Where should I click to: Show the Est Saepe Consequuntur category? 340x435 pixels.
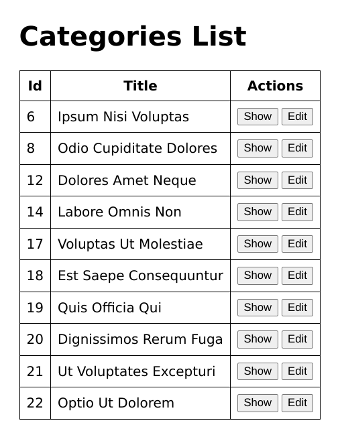click(258, 275)
